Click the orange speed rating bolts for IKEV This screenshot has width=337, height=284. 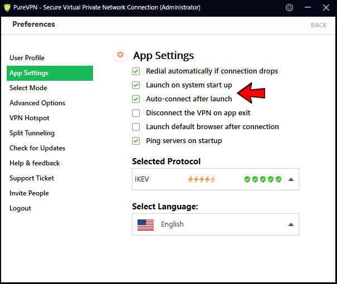tap(202, 179)
